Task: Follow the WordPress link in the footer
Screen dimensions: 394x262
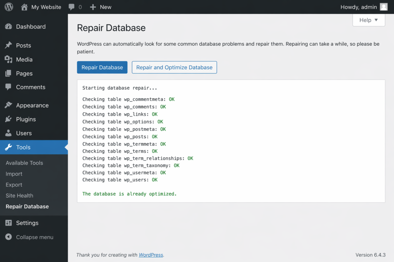Action: click(150, 255)
